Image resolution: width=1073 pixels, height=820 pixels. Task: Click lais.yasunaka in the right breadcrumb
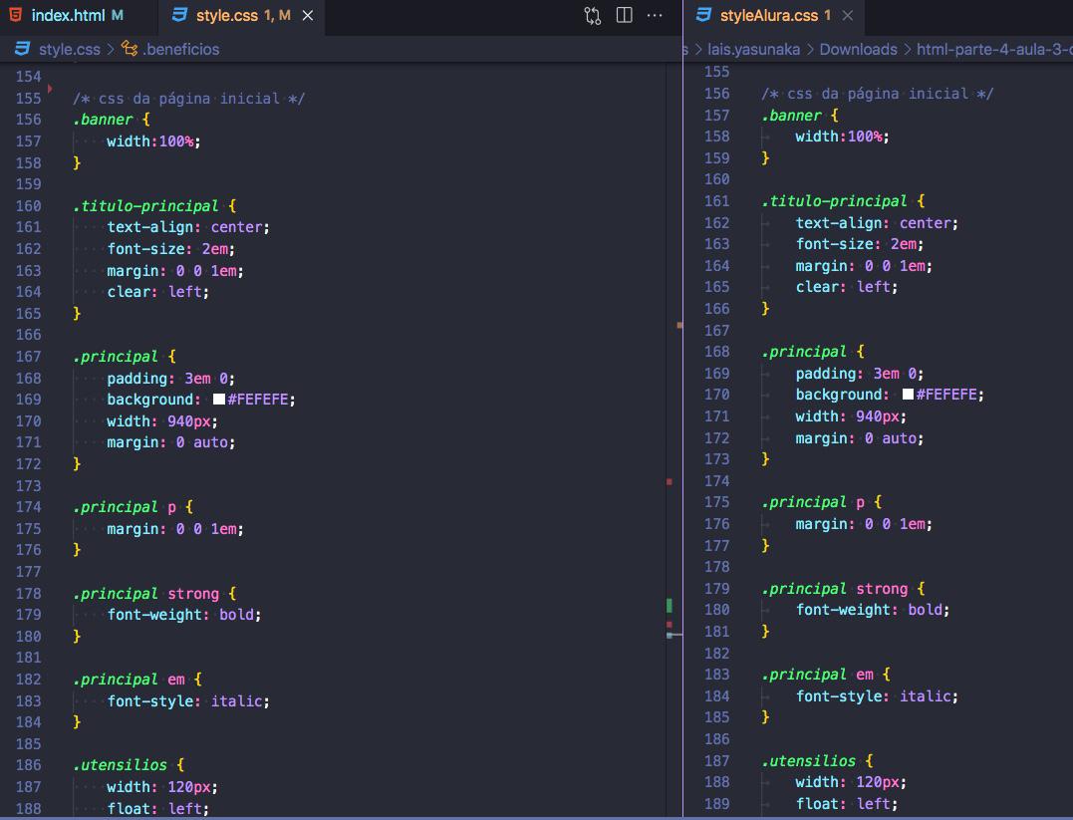pyautogui.click(x=753, y=49)
